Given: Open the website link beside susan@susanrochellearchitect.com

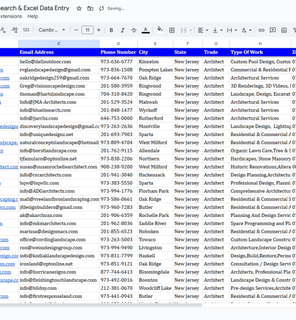Looking at the screenshot, I should pyautogui.click(x=9, y=167).
